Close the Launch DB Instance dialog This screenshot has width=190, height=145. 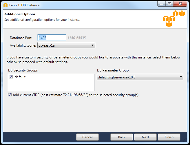point(180,4)
